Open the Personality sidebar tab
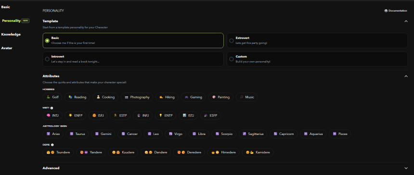This screenshot has width=414, height=175. (15, 21)
